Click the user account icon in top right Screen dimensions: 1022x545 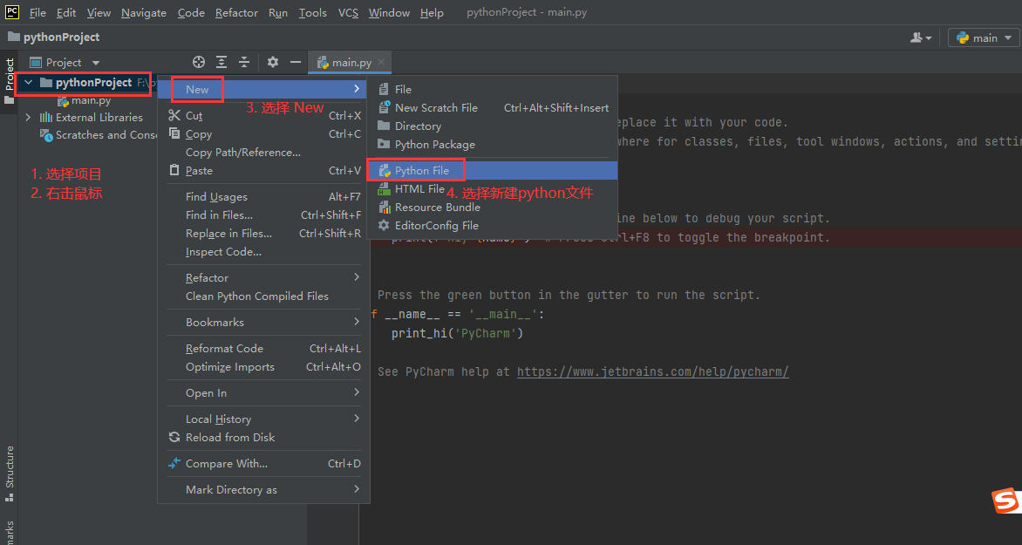tap(921, 37)
